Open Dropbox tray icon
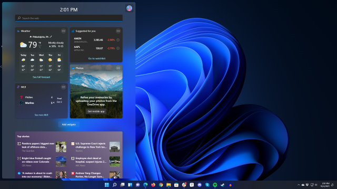Screen dimensions: 337x189 pos(308,185)
